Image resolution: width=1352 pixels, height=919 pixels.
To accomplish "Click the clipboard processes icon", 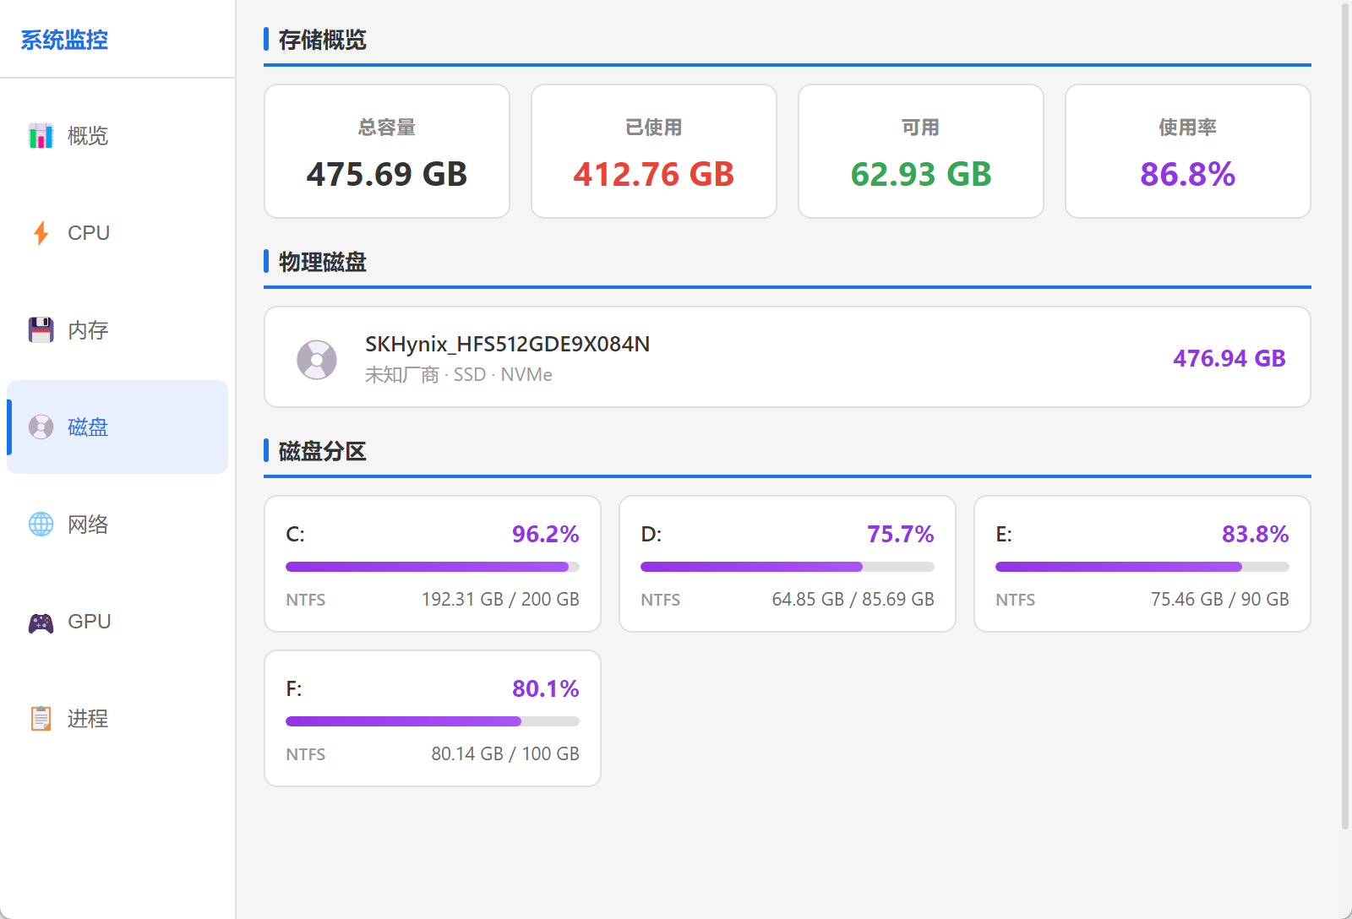I will point(41,719).
